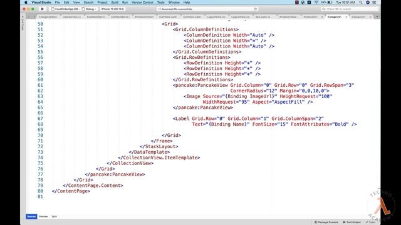Open the Package Console pad
Screen dimensions: 401x225
[x=326, y=222]
